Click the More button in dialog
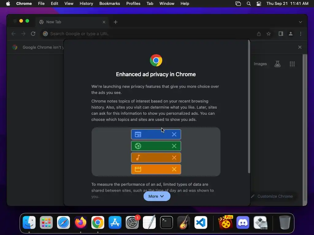This screenshot has width=314, height=235. coord(157,196)
